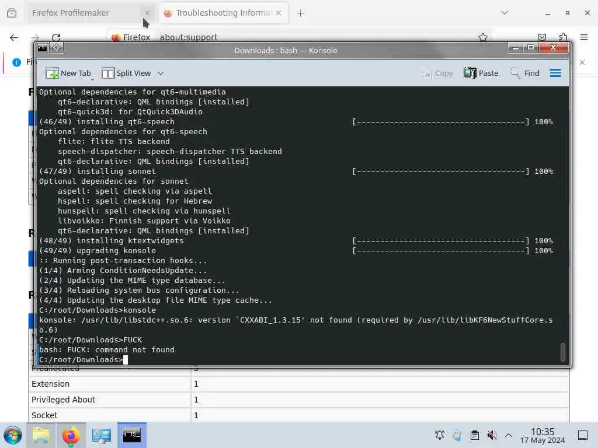Image resolution: width=598 pixels, height=448 pixels.
Task: Click the line '(48/49) installing ktextwidgets'
Action: click(x=112, y=241)
